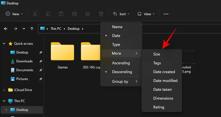This screenshot has height=117, width=221.
Task: Click the chevron after This PC in path
Action: pos(64,29)
